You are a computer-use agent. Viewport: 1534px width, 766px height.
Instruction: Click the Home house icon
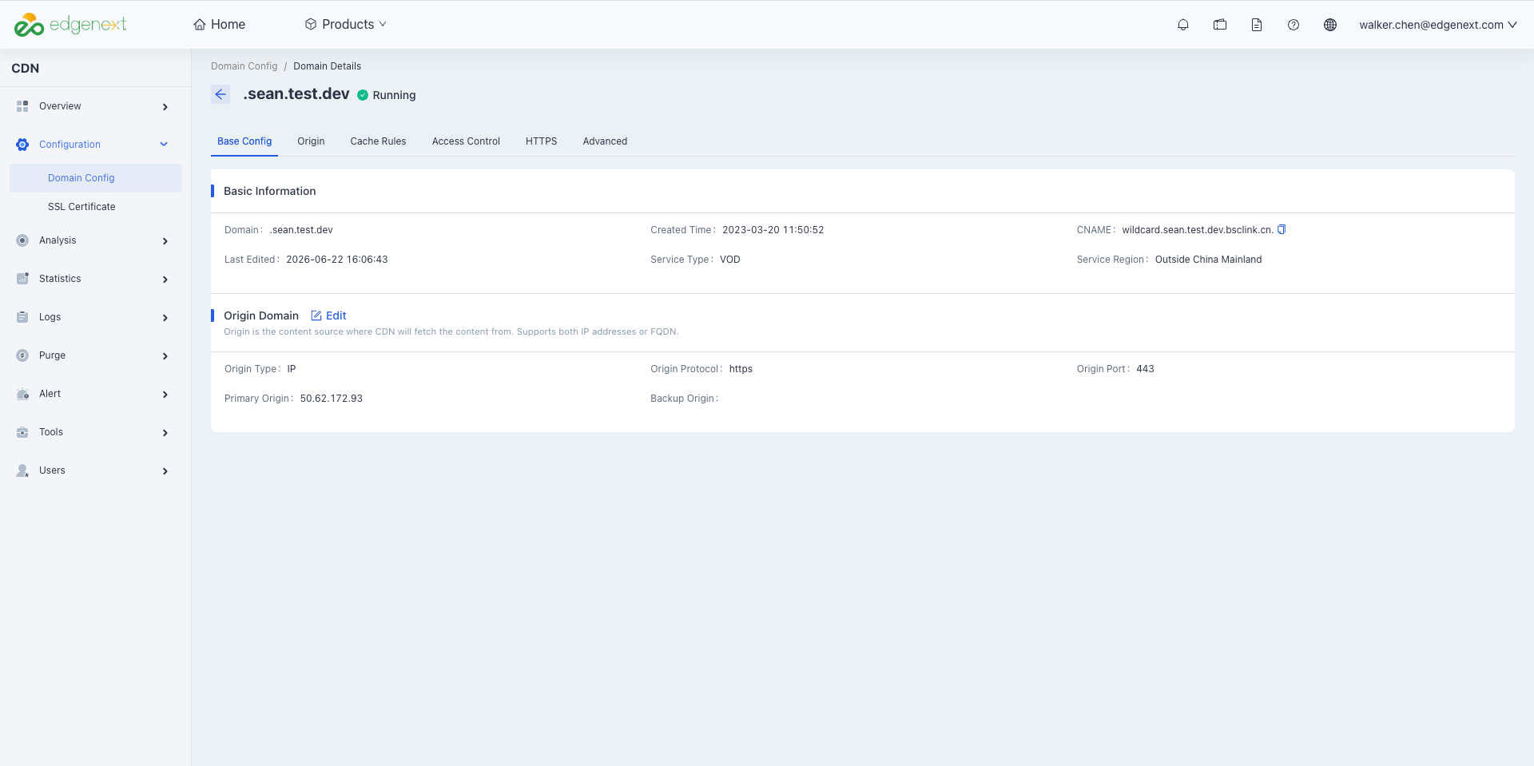tap(200, 25)
